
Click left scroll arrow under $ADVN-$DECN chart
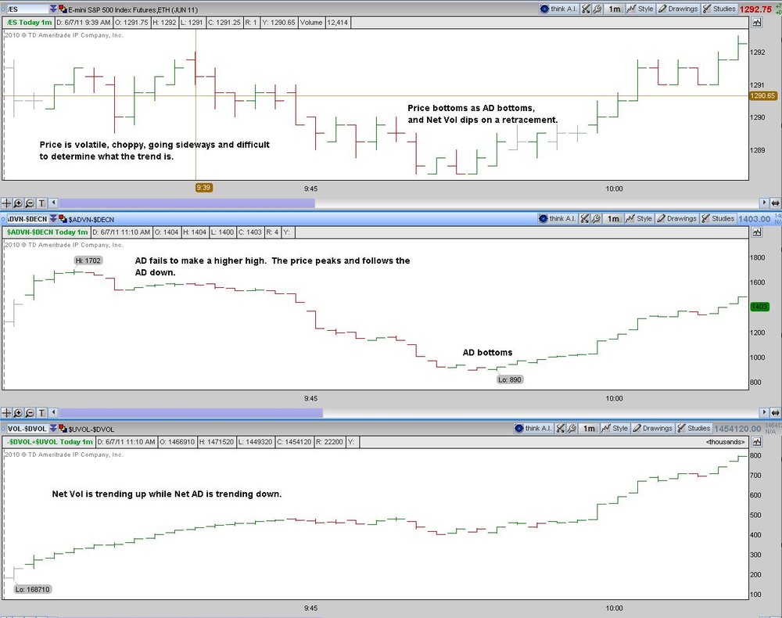(53, 413)
